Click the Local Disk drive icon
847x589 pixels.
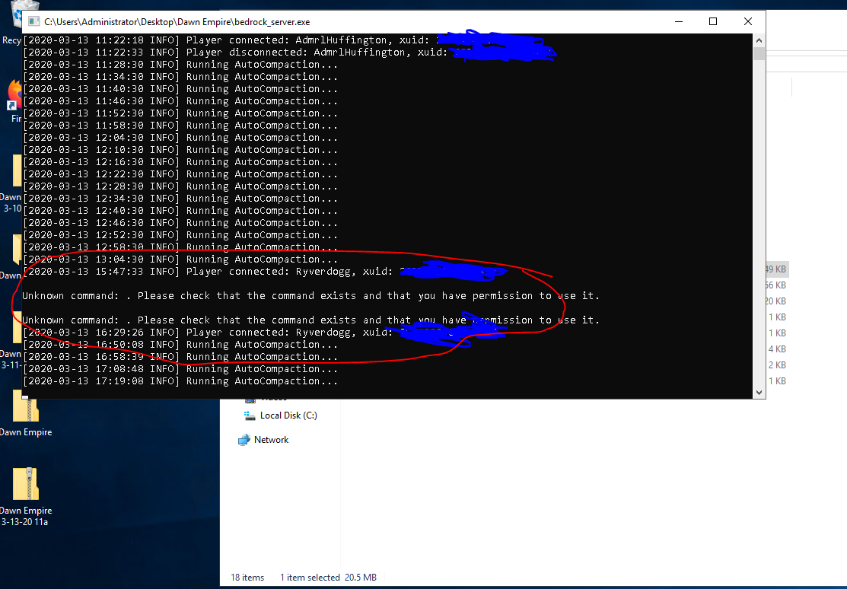click(x=250, y=415)
